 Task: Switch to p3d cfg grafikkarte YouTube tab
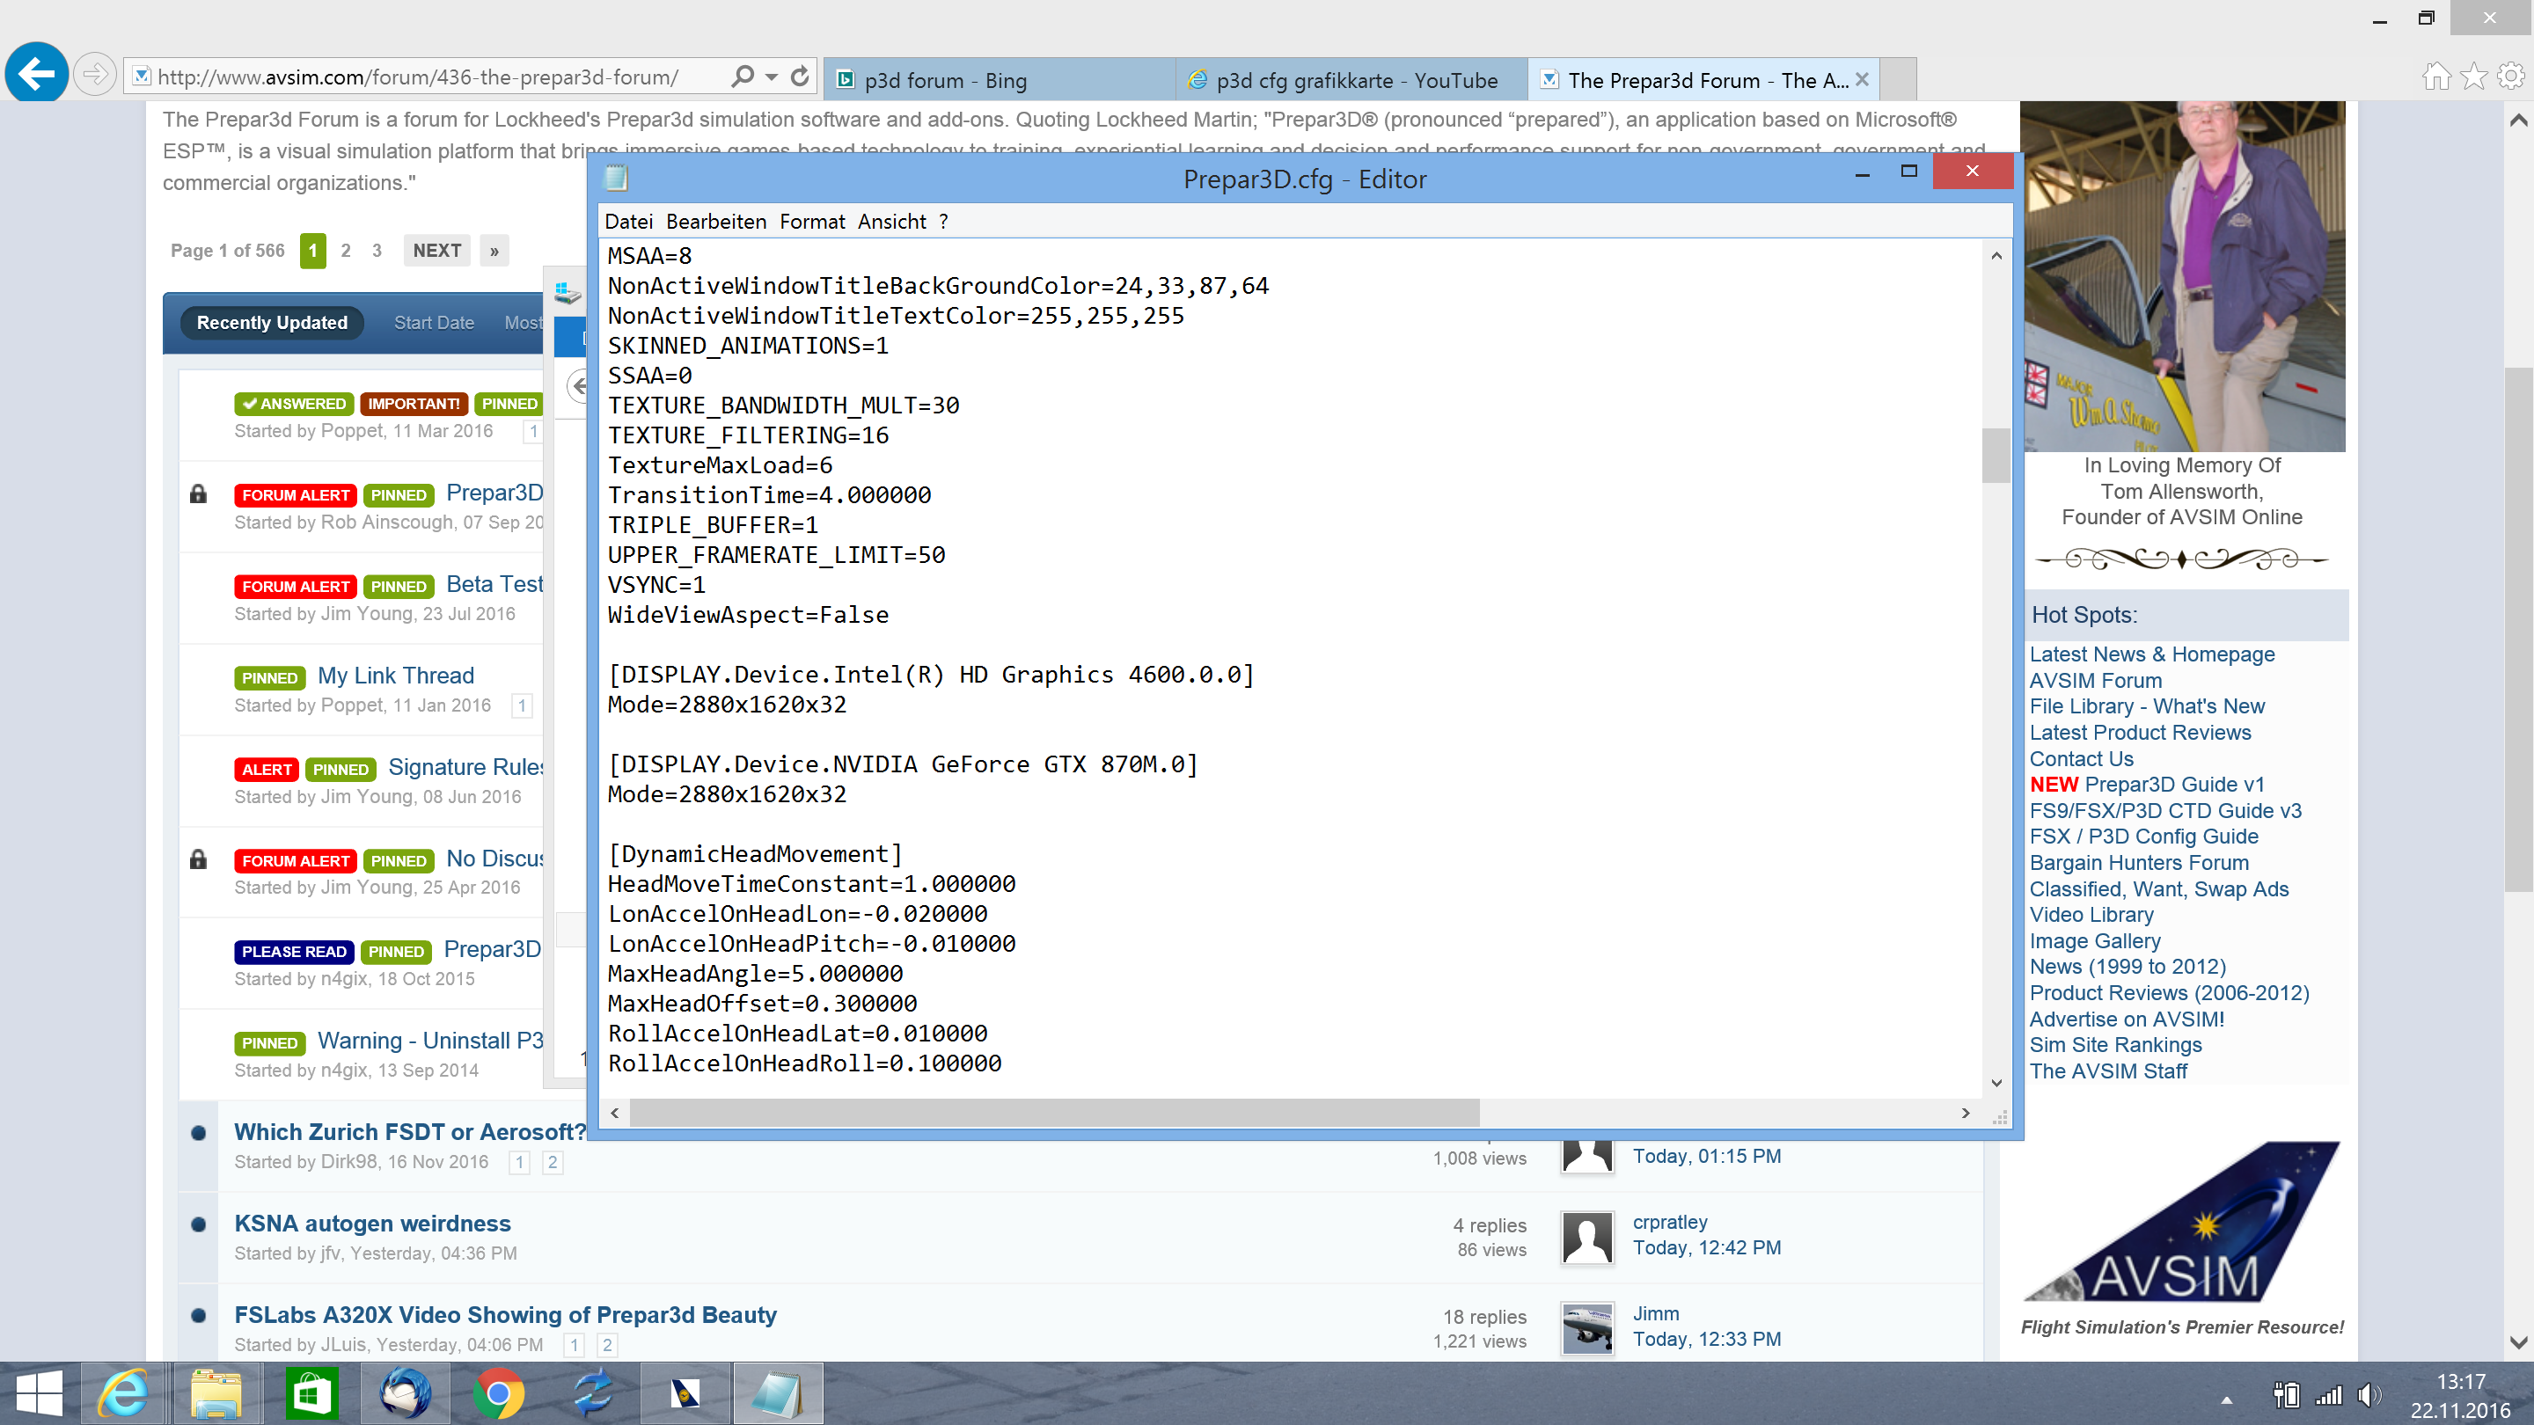point(1351,80)
